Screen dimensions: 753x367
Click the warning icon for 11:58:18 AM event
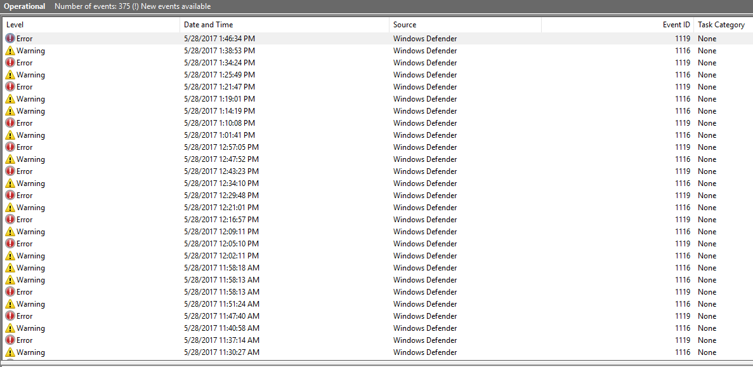pos(10,267)
